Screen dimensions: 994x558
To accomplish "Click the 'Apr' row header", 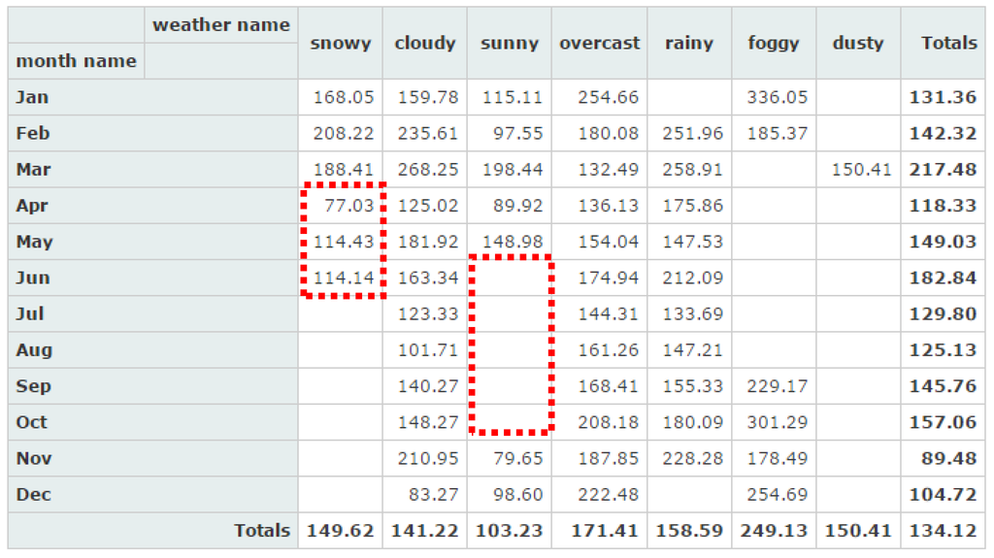I will tap(32, 206).
